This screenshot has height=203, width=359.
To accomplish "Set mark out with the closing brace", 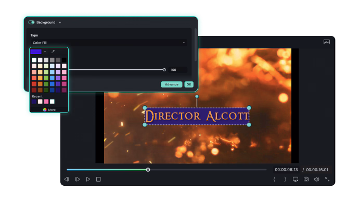I will 285,179.
